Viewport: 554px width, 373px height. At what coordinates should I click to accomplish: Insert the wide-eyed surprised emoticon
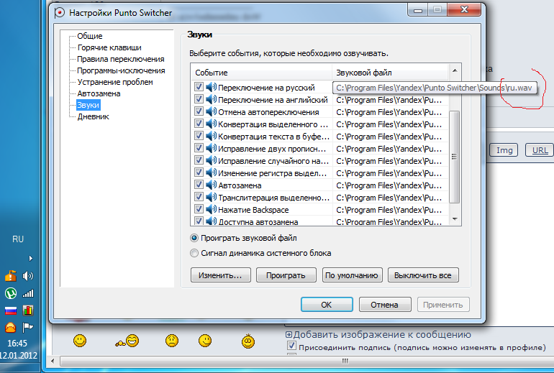pos(248,341)
